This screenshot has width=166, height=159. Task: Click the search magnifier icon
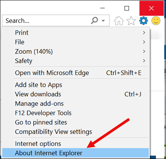pos(94,20)
